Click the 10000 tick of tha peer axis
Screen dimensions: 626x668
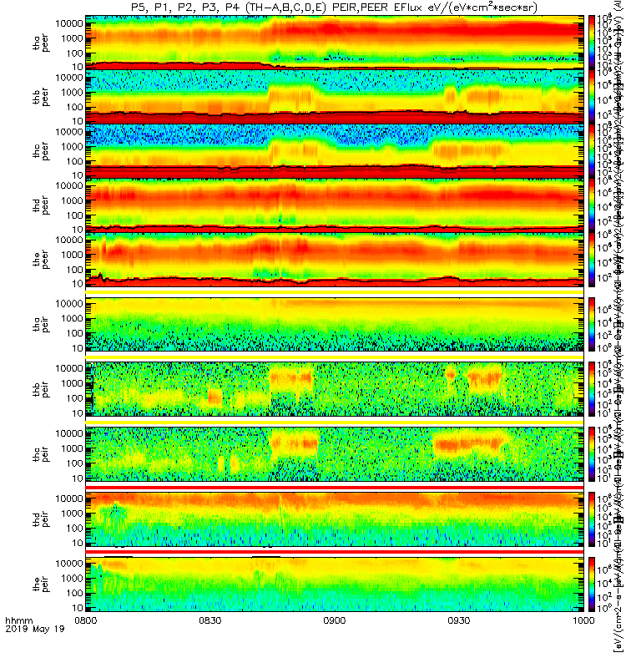coord(69,23)
